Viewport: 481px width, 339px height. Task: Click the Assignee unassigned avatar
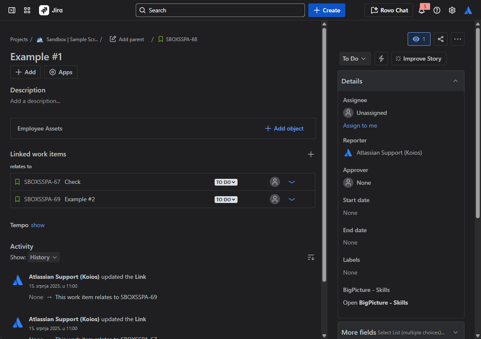coord(348,113)
